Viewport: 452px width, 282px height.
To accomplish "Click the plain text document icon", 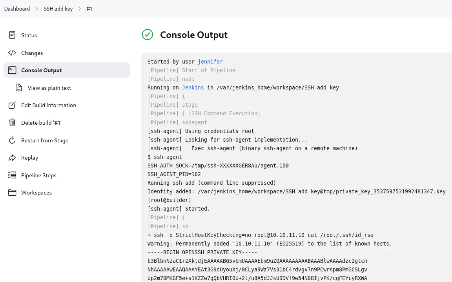I will pyautogui.click(x=19, y=88).
